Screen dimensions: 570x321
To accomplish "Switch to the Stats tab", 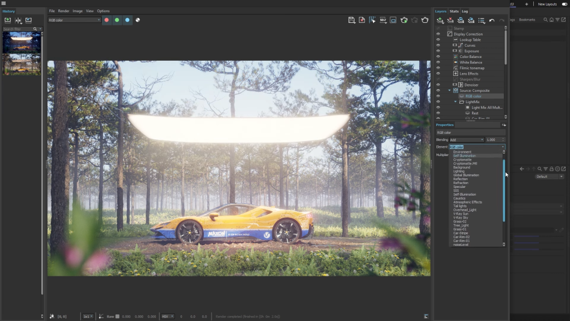I will [454, 11].
